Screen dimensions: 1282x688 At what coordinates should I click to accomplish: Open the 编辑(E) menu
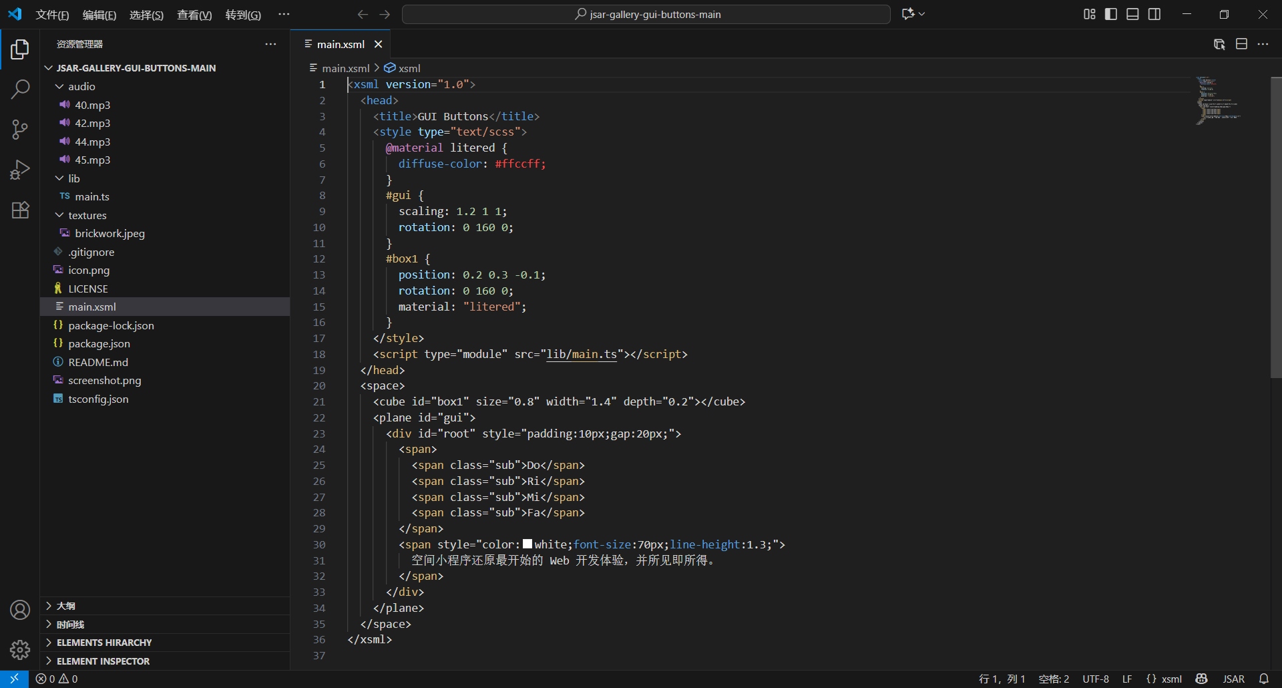click(99, 15)
